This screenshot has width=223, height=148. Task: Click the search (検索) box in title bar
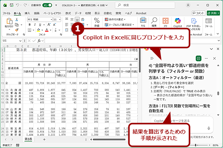(145, 5)
